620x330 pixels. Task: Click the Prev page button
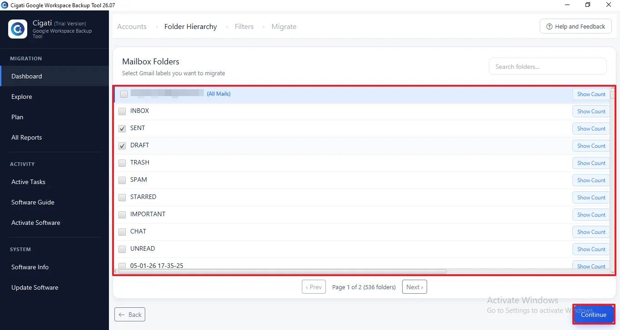tap(314, 287)
